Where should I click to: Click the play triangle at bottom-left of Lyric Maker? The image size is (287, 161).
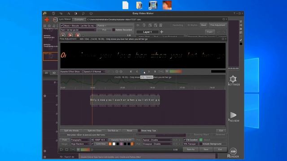pos(61,149)
